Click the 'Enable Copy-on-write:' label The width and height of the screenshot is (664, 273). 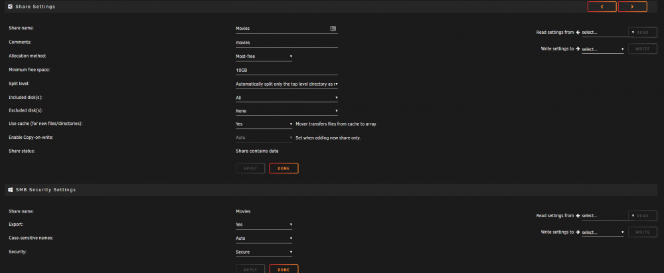31,137
